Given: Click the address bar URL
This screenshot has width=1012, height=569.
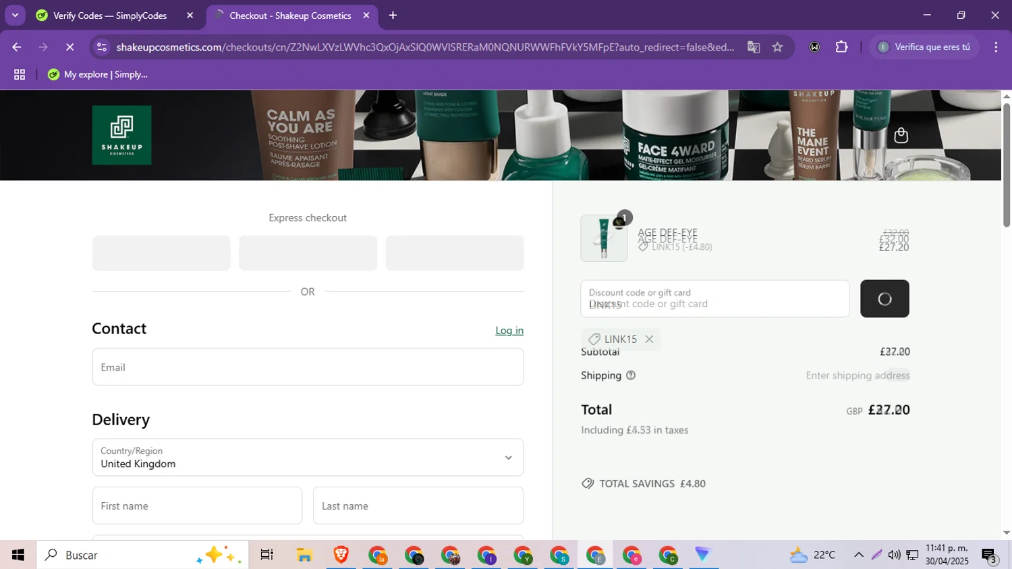Looking at the screenshot, I should (x=425, y=47).
